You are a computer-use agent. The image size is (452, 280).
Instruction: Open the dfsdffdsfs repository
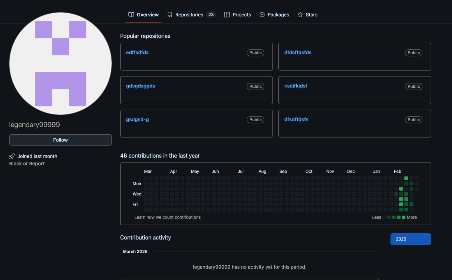click(296, 119)
